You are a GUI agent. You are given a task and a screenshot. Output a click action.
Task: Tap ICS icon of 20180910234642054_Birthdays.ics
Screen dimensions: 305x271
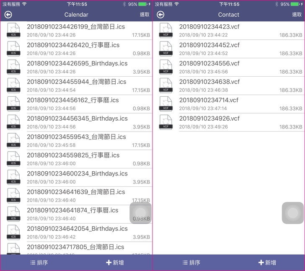tap(13, 232)
